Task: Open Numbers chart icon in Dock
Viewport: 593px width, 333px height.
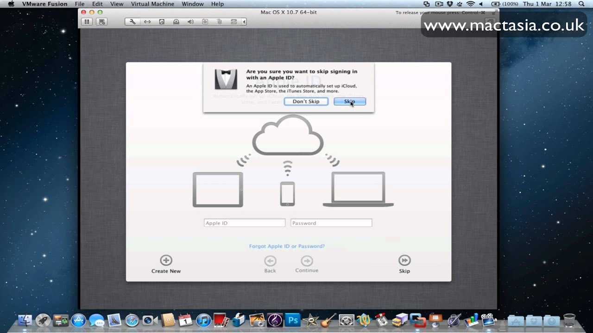Action: (471, 320)
